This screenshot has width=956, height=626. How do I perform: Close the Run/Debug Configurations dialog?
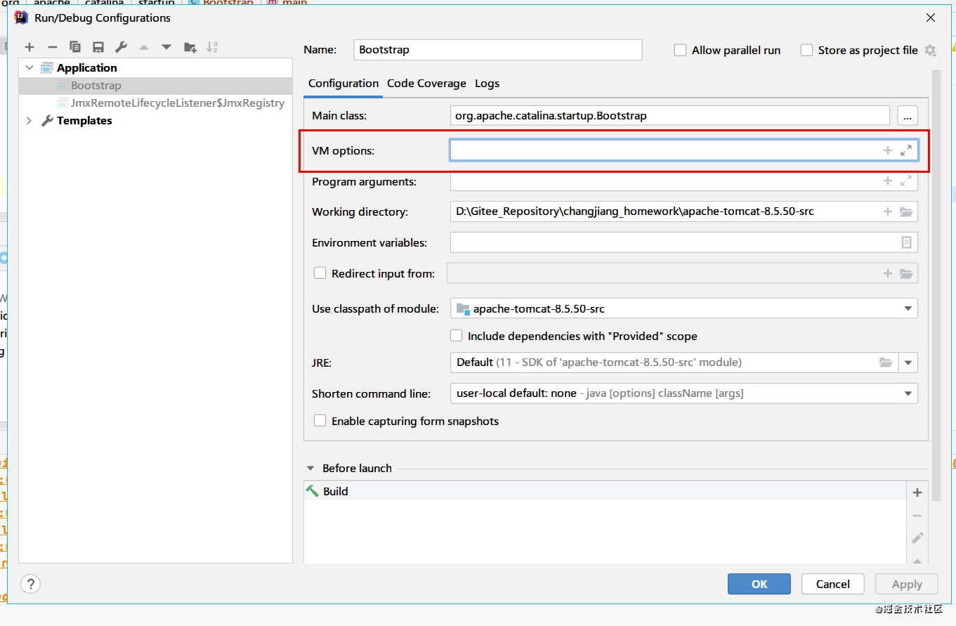tap(930, 18)
